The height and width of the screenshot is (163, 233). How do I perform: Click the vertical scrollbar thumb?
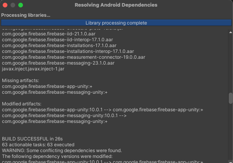231,98
